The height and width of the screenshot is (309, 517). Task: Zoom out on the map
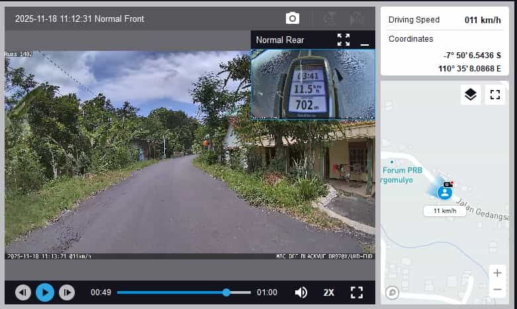point(496,290)
